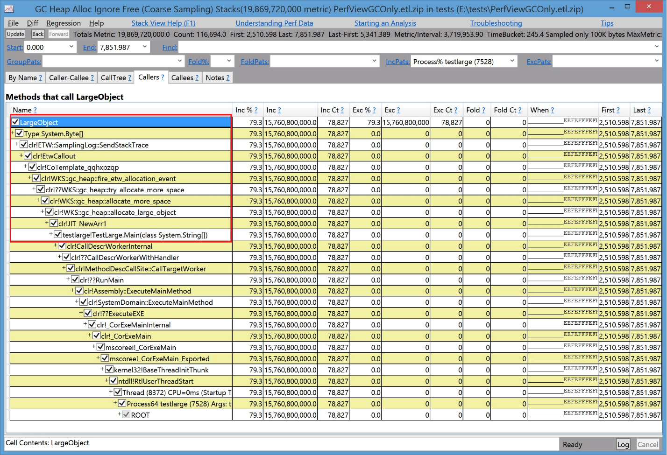Click help question mark beside When column

[552, 110]
